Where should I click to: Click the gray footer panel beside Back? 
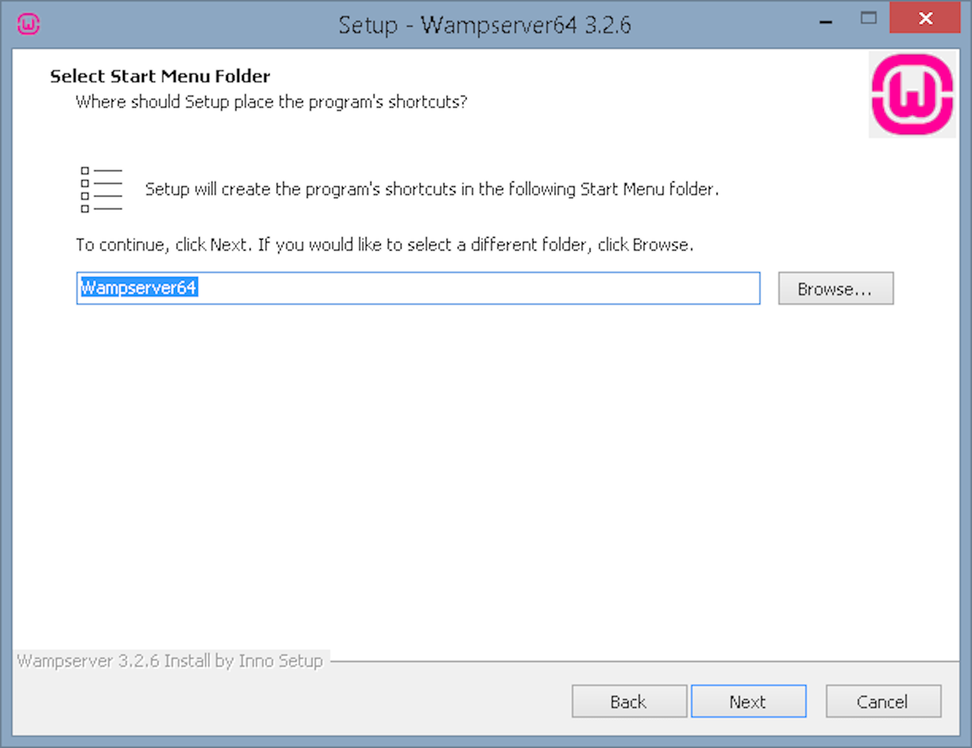[x=294, y=702]
